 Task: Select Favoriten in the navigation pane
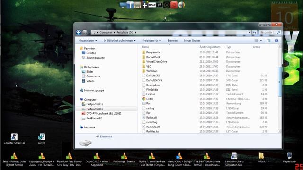[x=89, y=48]
